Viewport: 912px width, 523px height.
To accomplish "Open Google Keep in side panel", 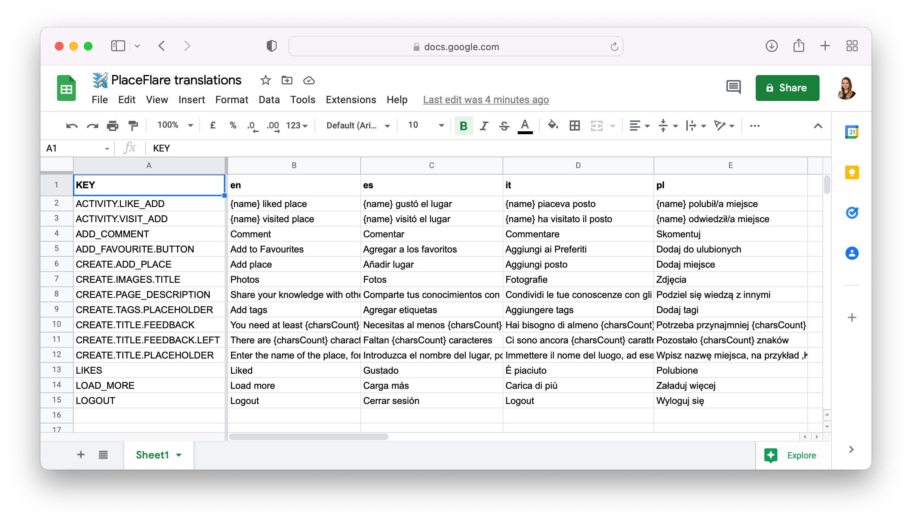I will 852,172.
